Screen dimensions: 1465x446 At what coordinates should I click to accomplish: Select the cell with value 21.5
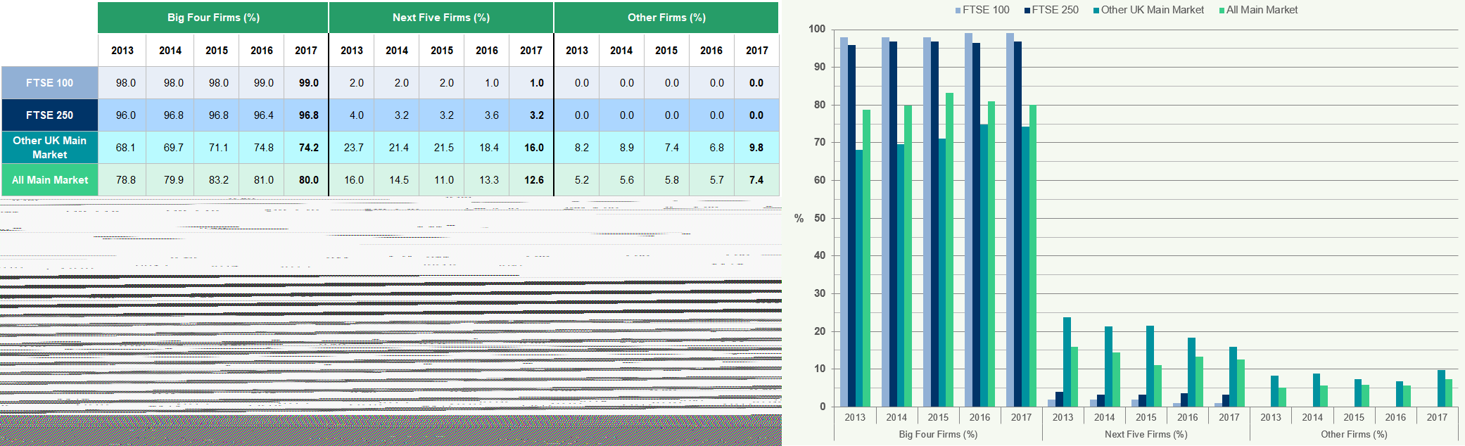pyautogui.click(x=442, y=148)
